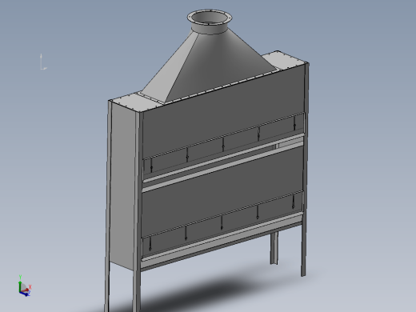Click the red X axis of orientation triad
Image resolution: width=416 pixels, height=312 pixels.
[x=28, y=289]
